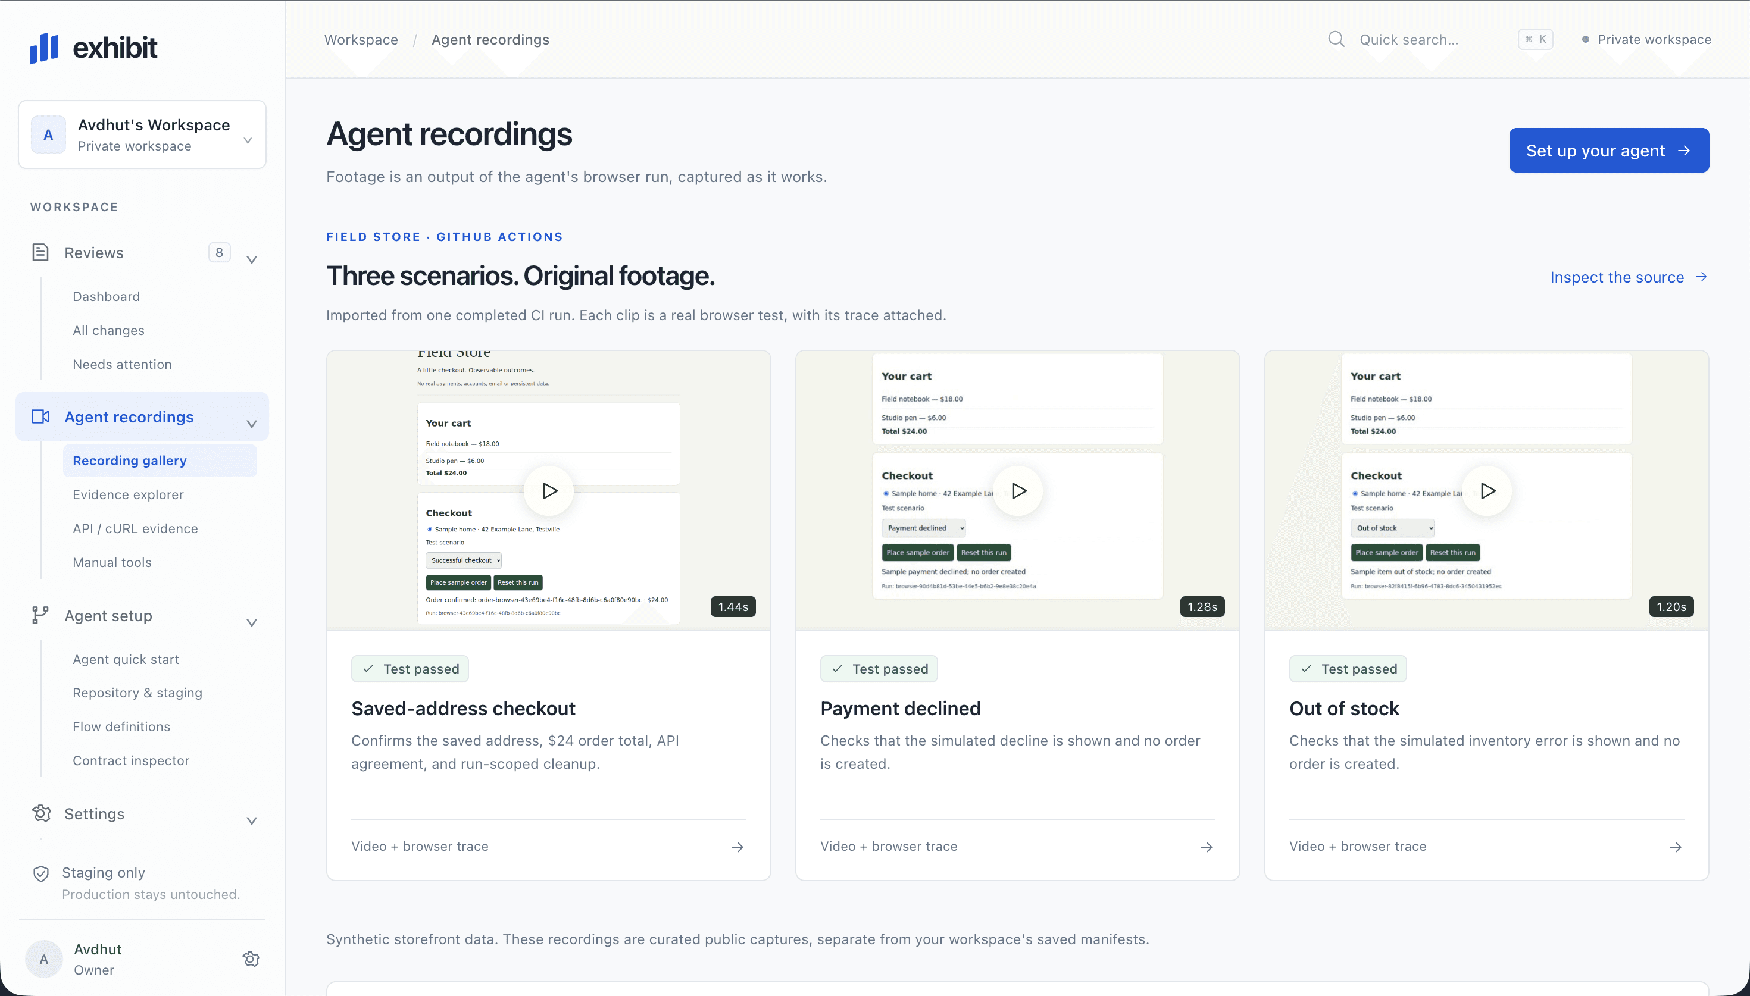
Task: Open All changes in sidebar
Action: (109, 330)
